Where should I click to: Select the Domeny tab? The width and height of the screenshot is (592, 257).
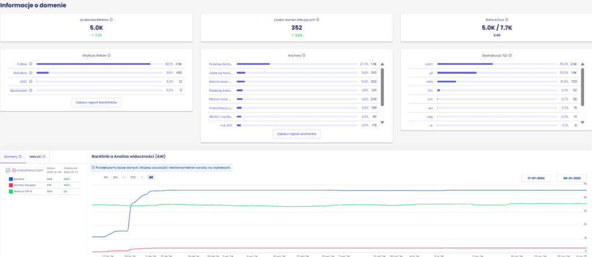[13, 156]
